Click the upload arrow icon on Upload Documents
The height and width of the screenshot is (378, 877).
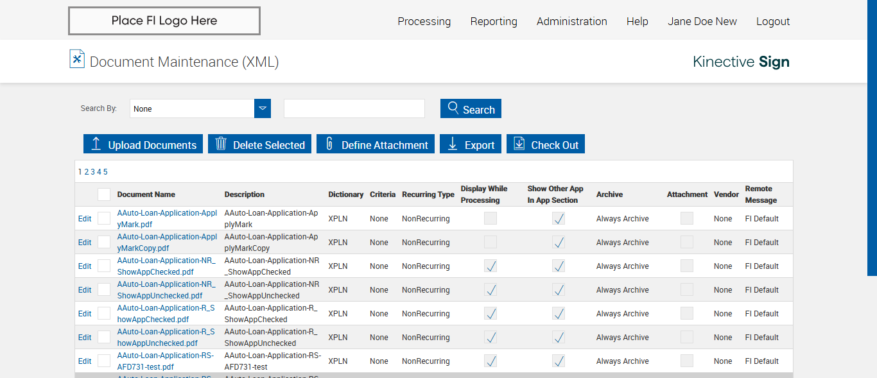96,144
